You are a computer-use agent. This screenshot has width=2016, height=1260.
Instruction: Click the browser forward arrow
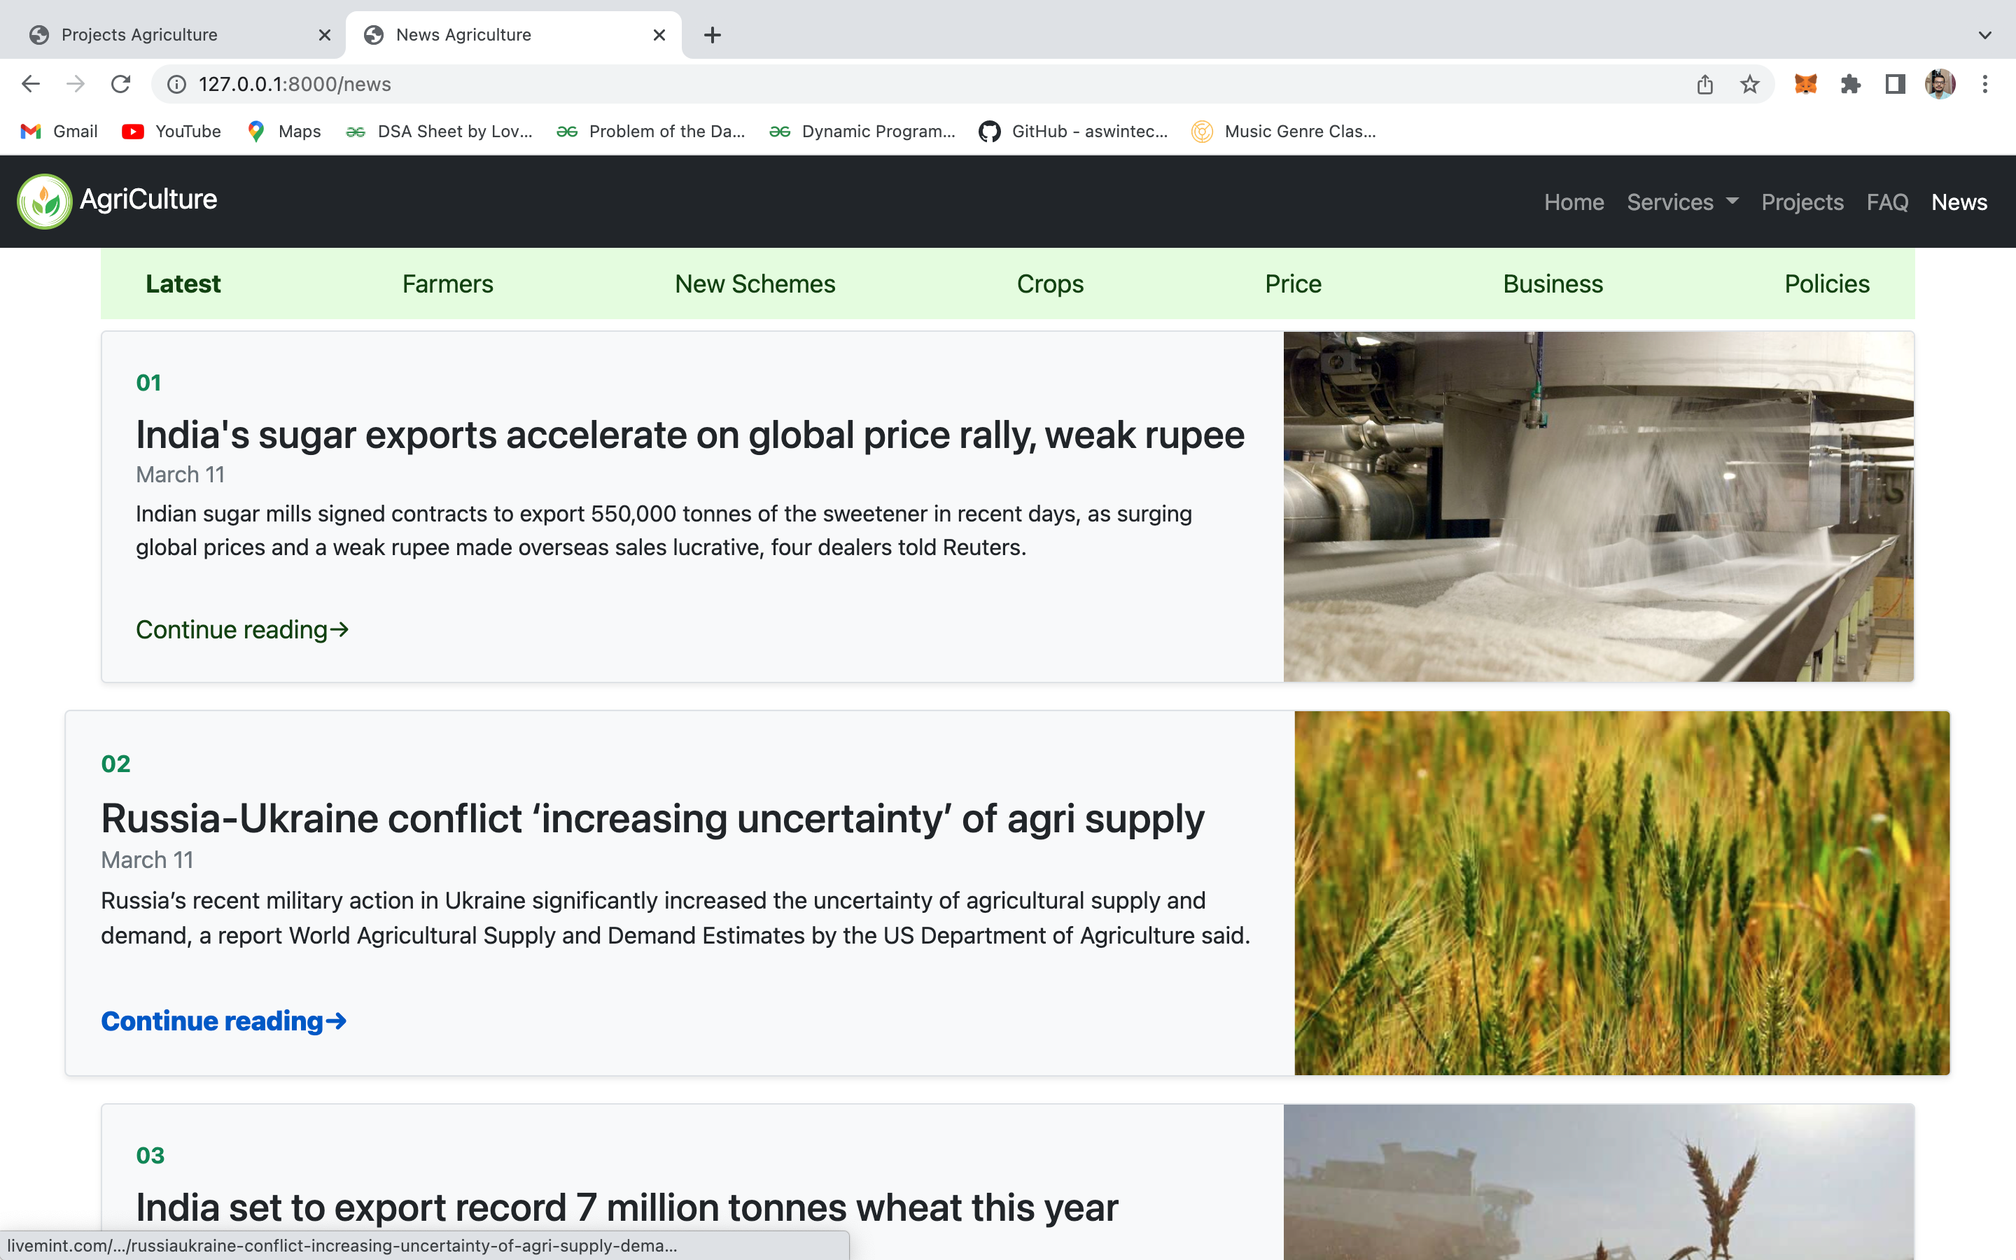pos(76,84)
